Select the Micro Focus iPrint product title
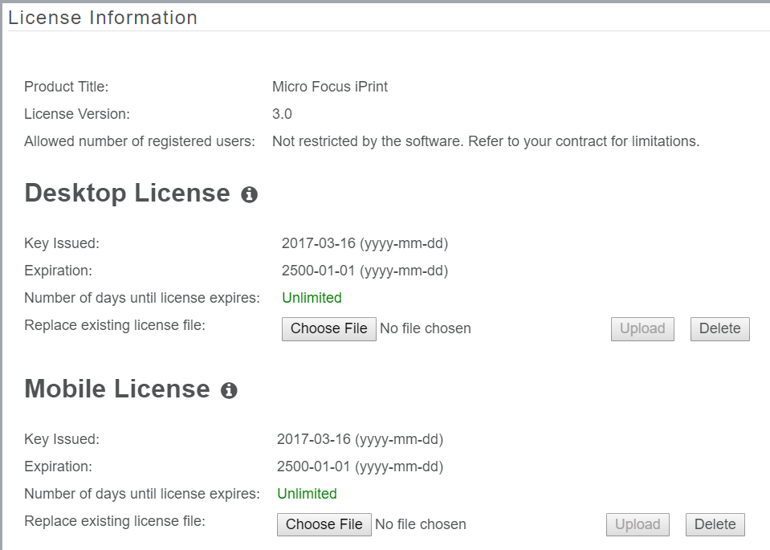Viewport: 770px width, 550px height. click(x=330, y=87)
